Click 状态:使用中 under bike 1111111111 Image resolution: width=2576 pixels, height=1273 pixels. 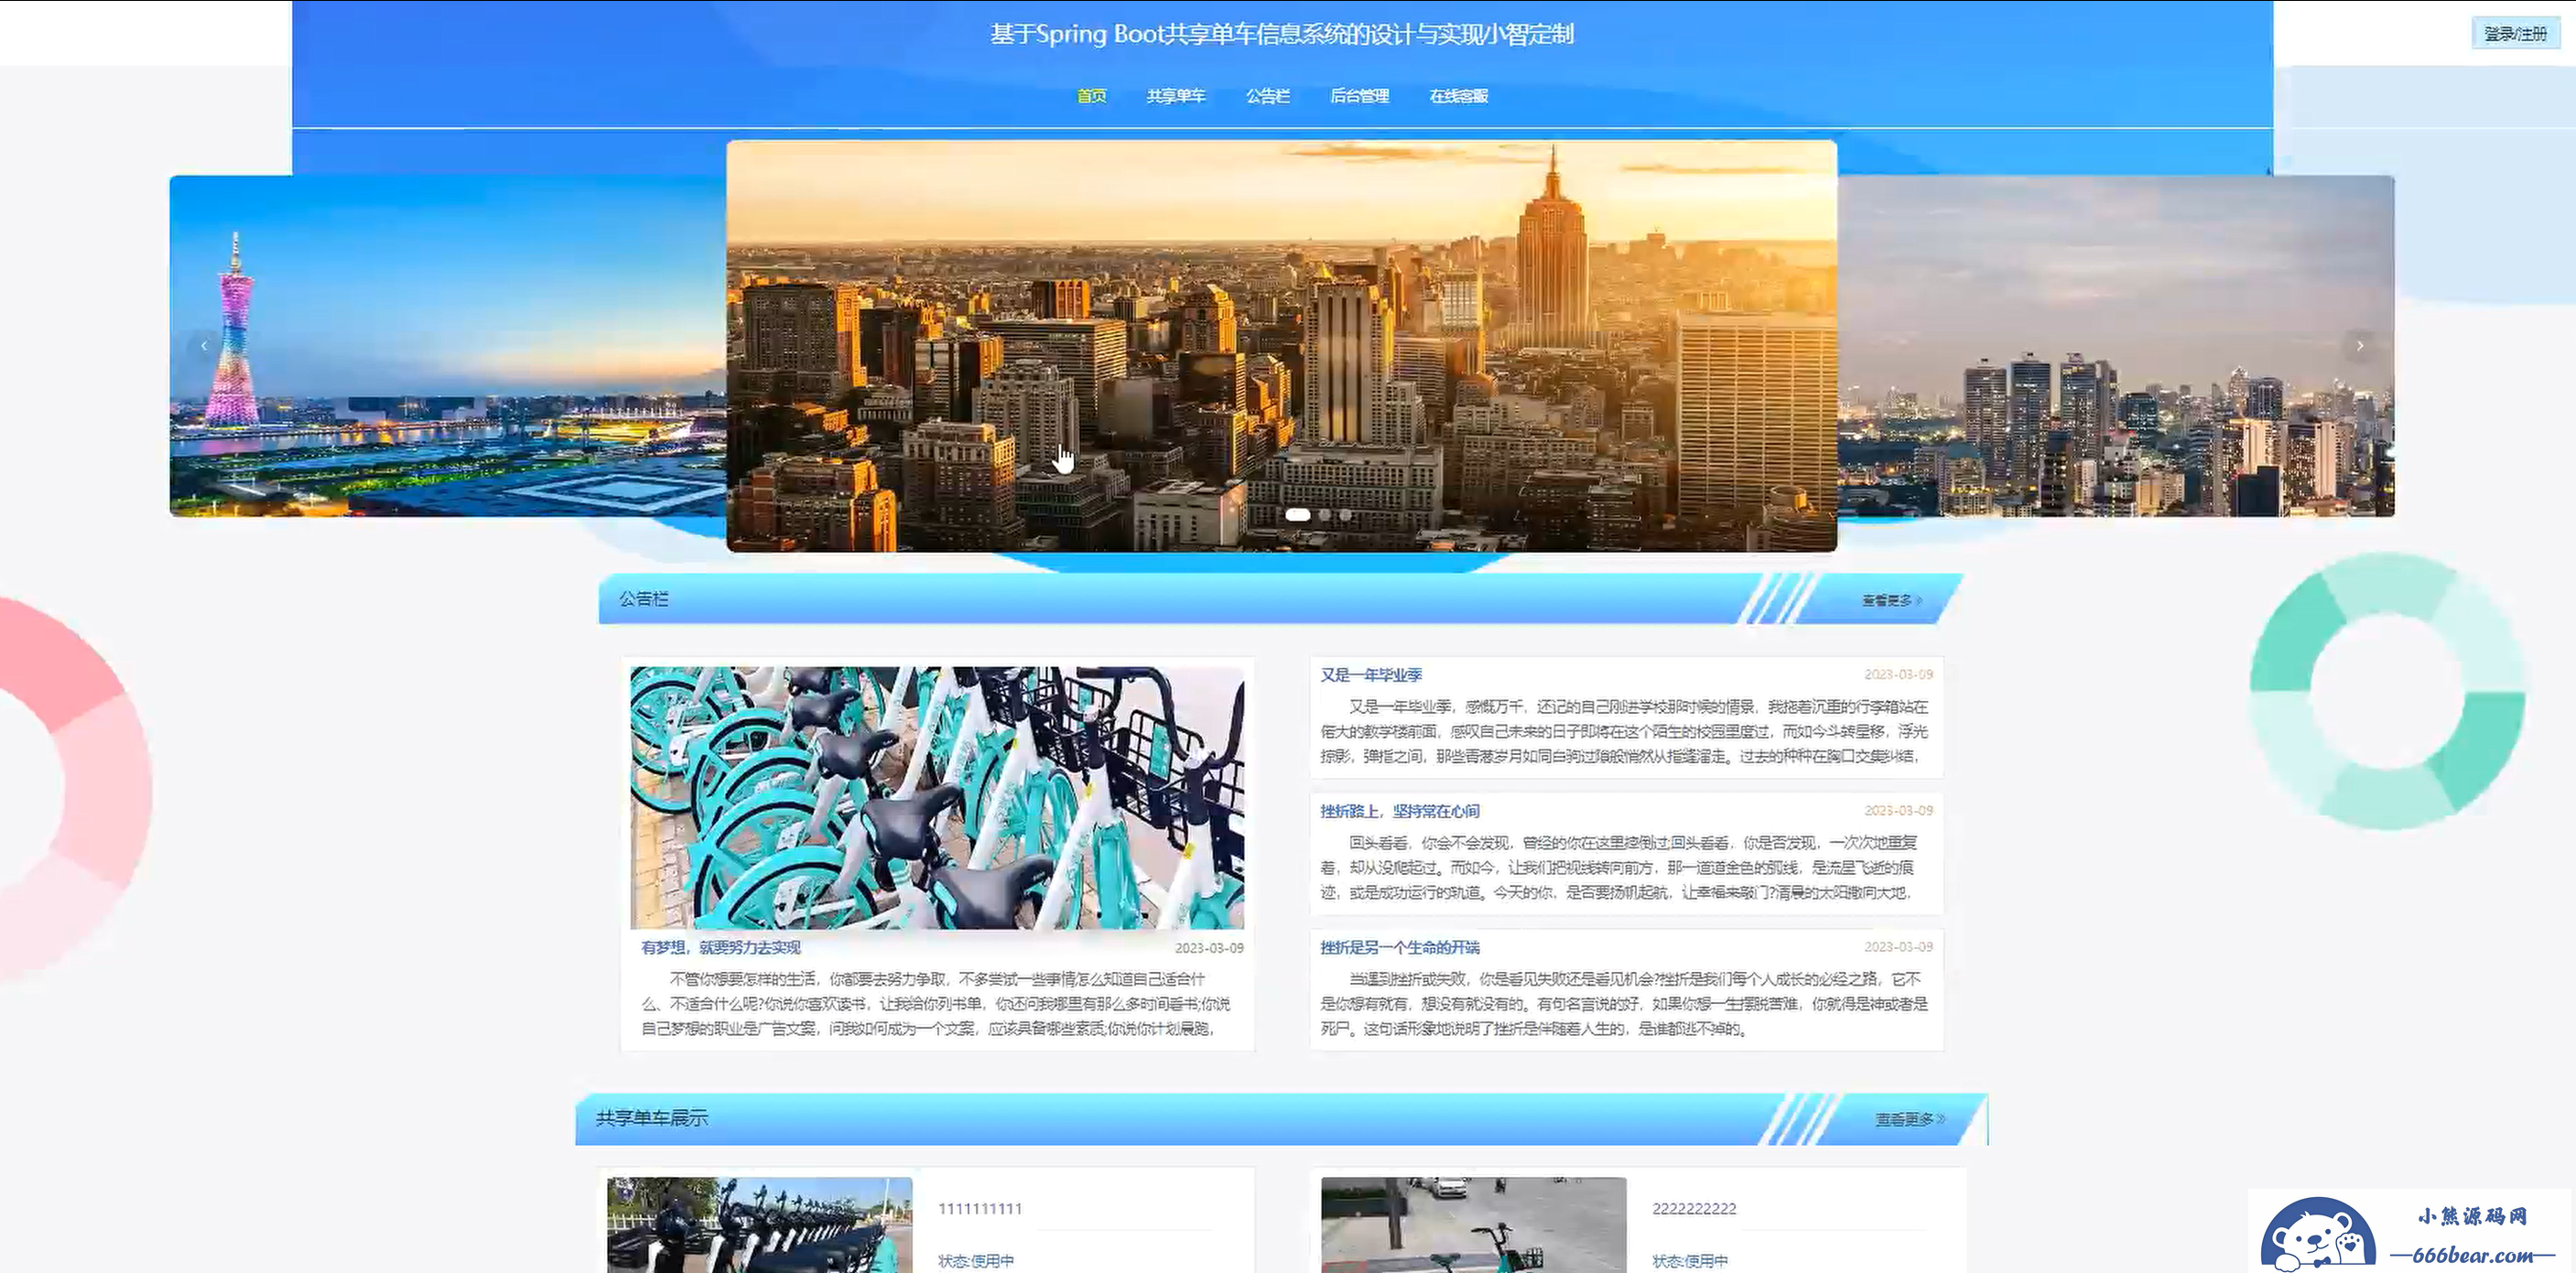click(976, 1261)
